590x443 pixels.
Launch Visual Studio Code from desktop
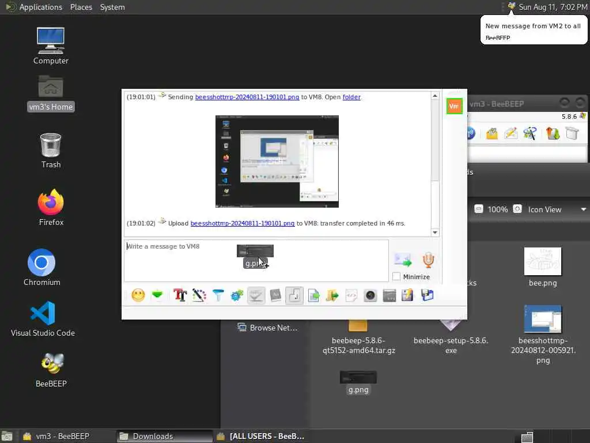pyautogui.click(x=43, y=318)
